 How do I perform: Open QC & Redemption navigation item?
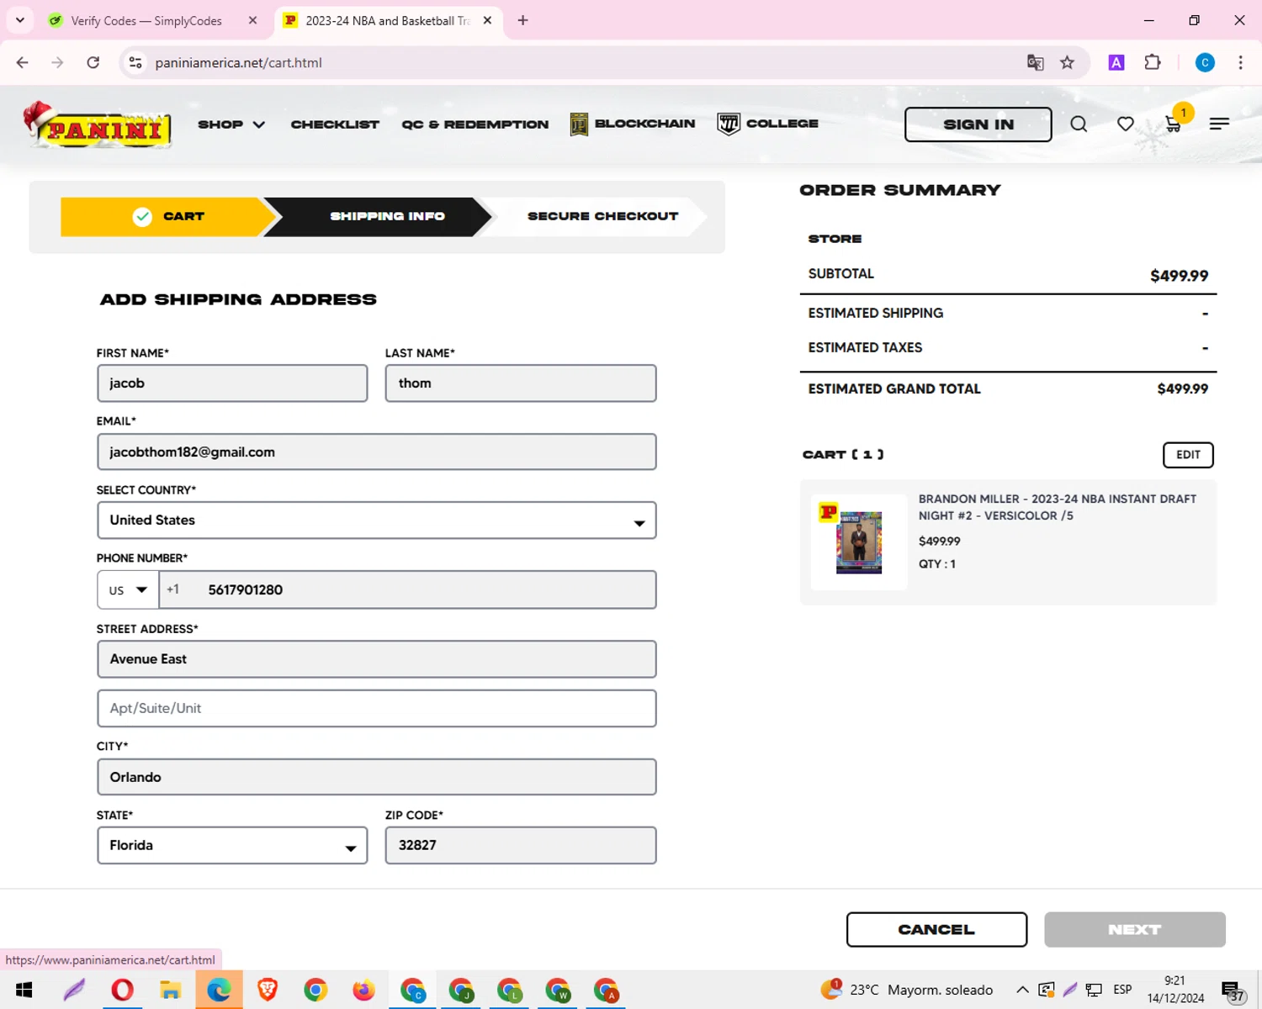tap(475, 124)
